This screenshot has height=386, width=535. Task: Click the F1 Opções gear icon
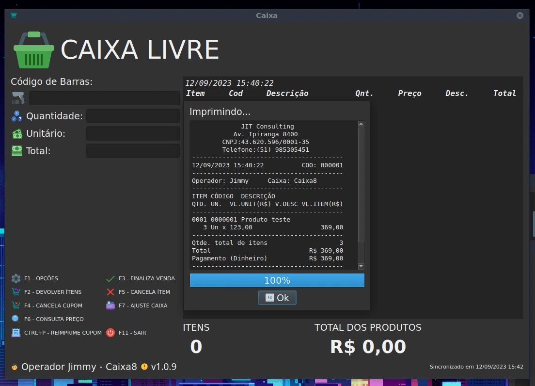pos(16,278)
